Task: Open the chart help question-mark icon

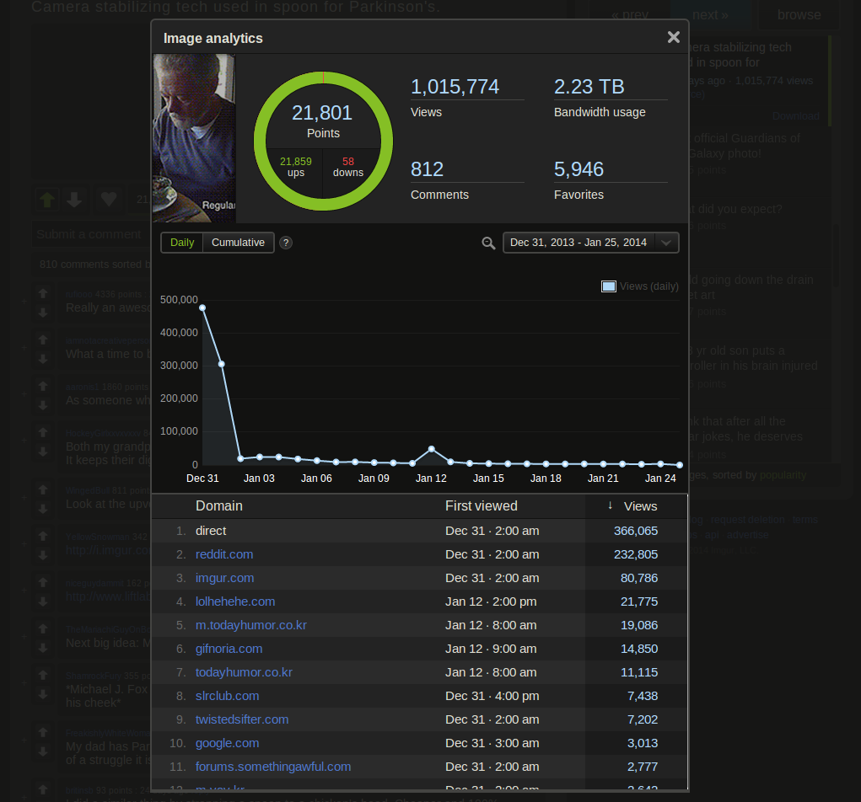Action: pyautogui.click(x=286, y=243)
